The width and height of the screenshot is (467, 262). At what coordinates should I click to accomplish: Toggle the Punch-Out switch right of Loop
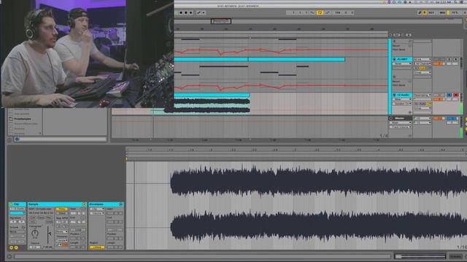coord(328,13)
